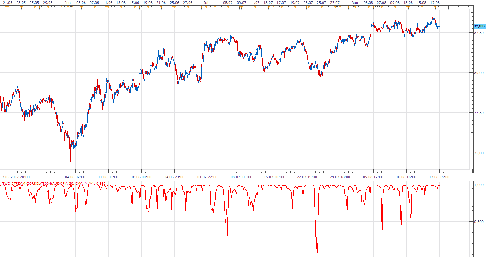
Task: Click the 75,00 price axis label
Action: [x=479, y=153]
